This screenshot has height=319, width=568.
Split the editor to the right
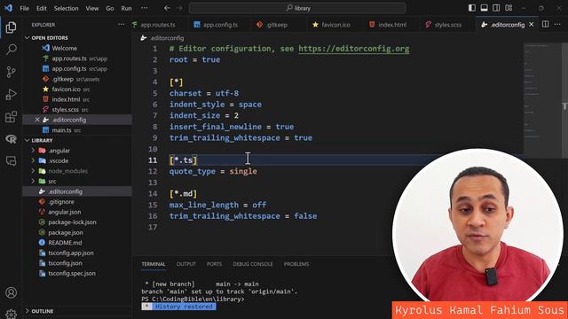(545, 24)
